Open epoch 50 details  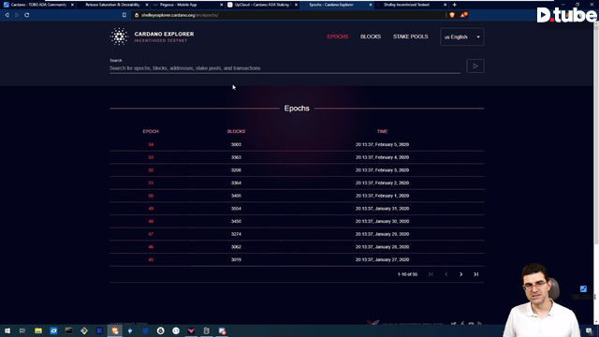[151, 196]
